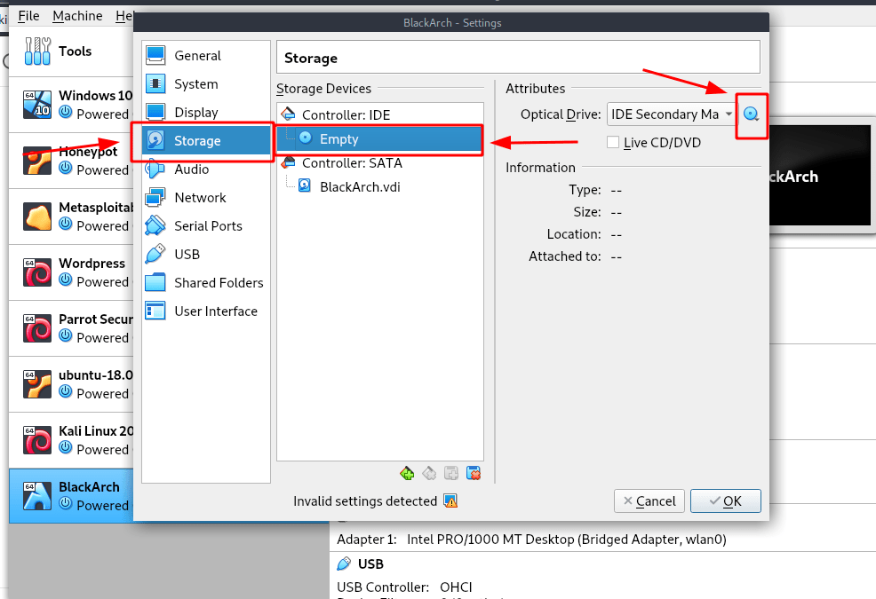Click the Display screen icon
876x599 pixels.
155,112
